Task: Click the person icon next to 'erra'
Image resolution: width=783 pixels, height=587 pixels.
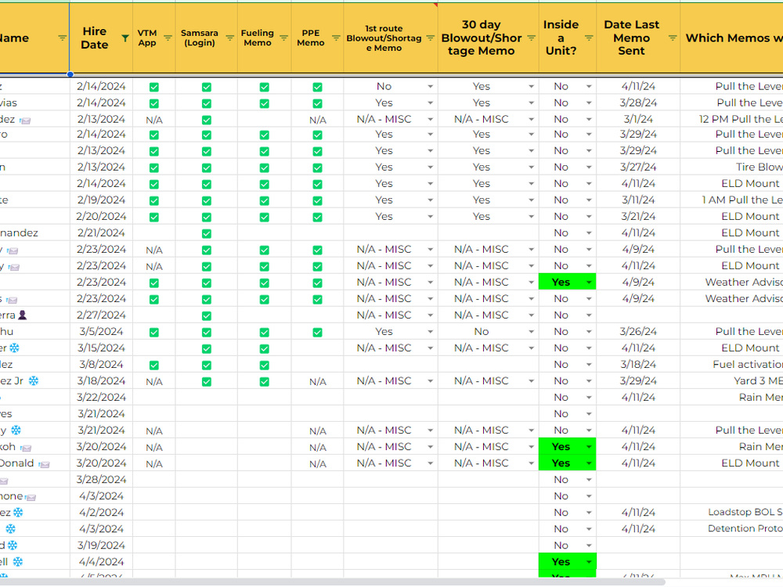Action: coord(23,315)
